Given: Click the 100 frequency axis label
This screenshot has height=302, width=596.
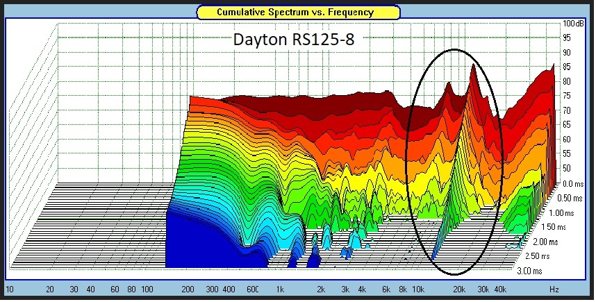Looking at the screenshot, I should pyautogui.click(x=147, y=290).
